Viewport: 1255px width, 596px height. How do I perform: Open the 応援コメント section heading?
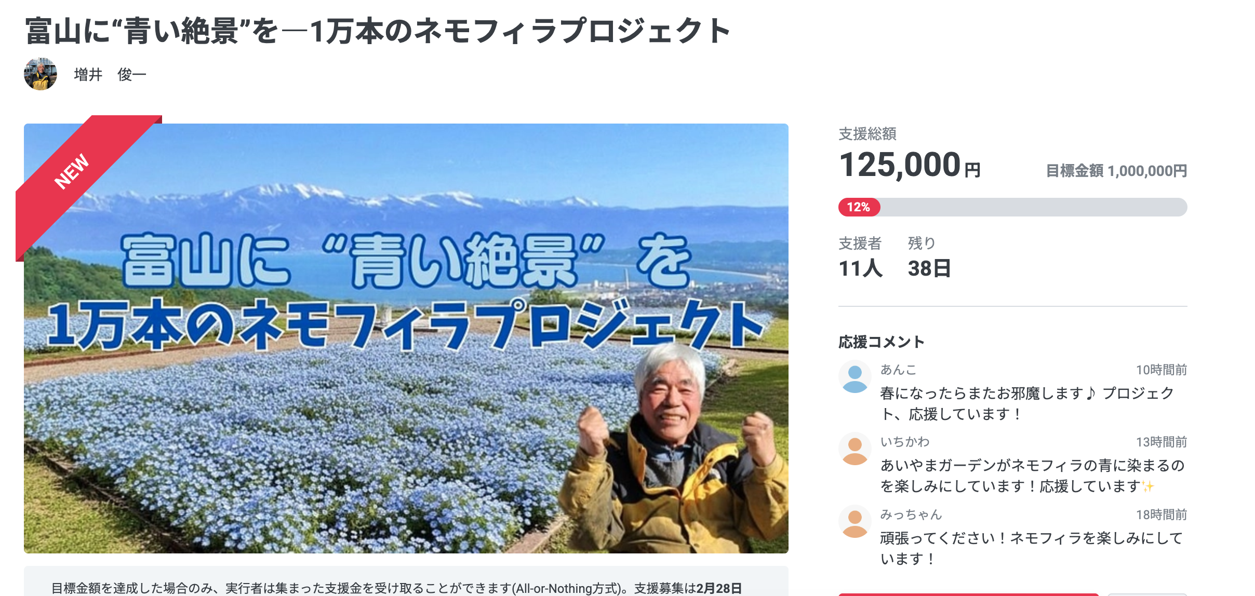tap(882, 342)
